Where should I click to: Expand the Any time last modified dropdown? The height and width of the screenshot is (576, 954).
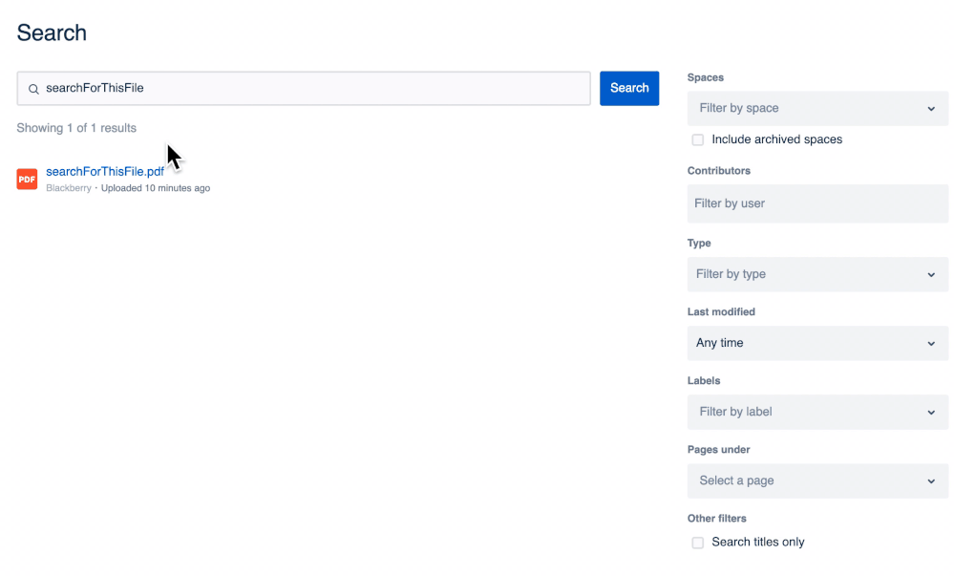point(817,343)
